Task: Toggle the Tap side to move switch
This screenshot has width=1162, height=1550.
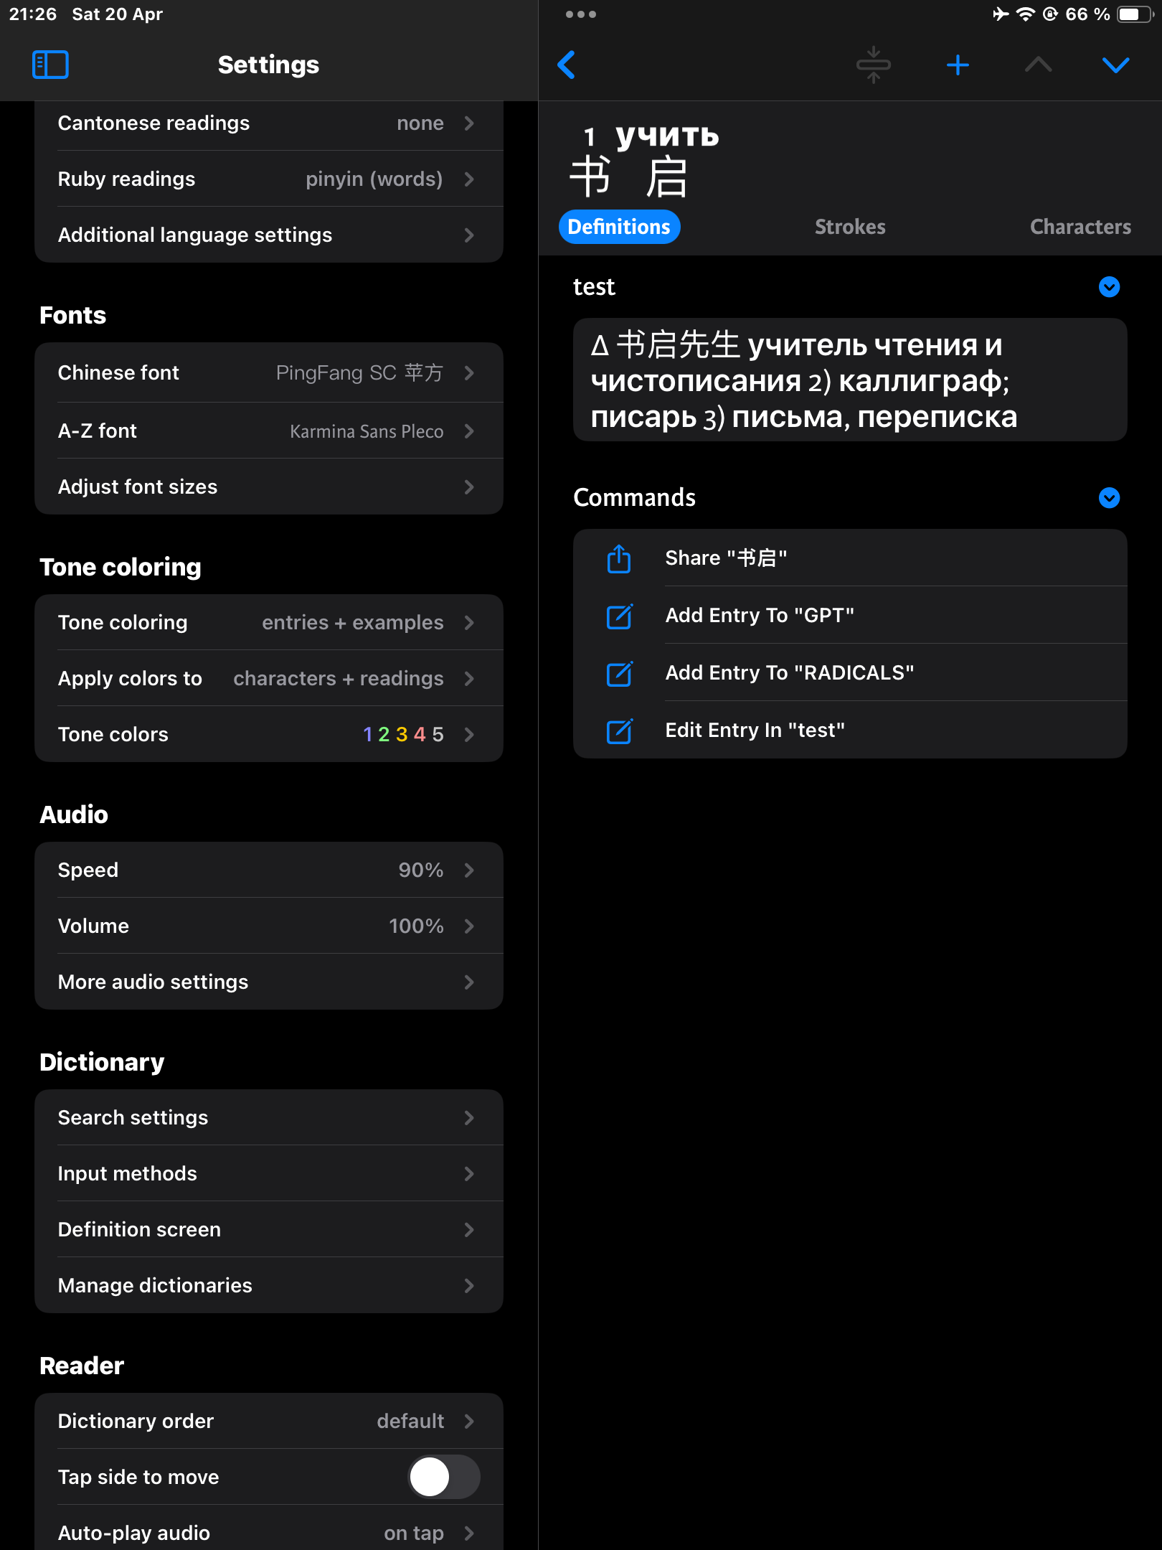Action: [444, 1477]
